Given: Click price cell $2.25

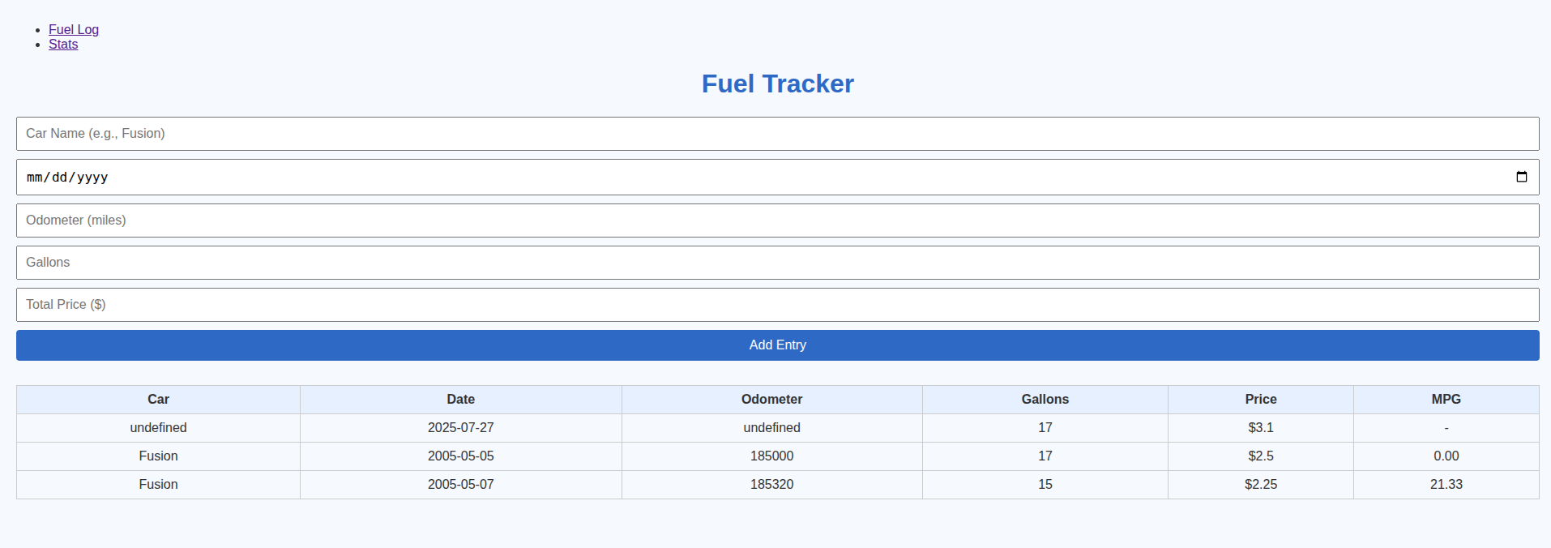Looking at the screenshot, I should 1261,485.
